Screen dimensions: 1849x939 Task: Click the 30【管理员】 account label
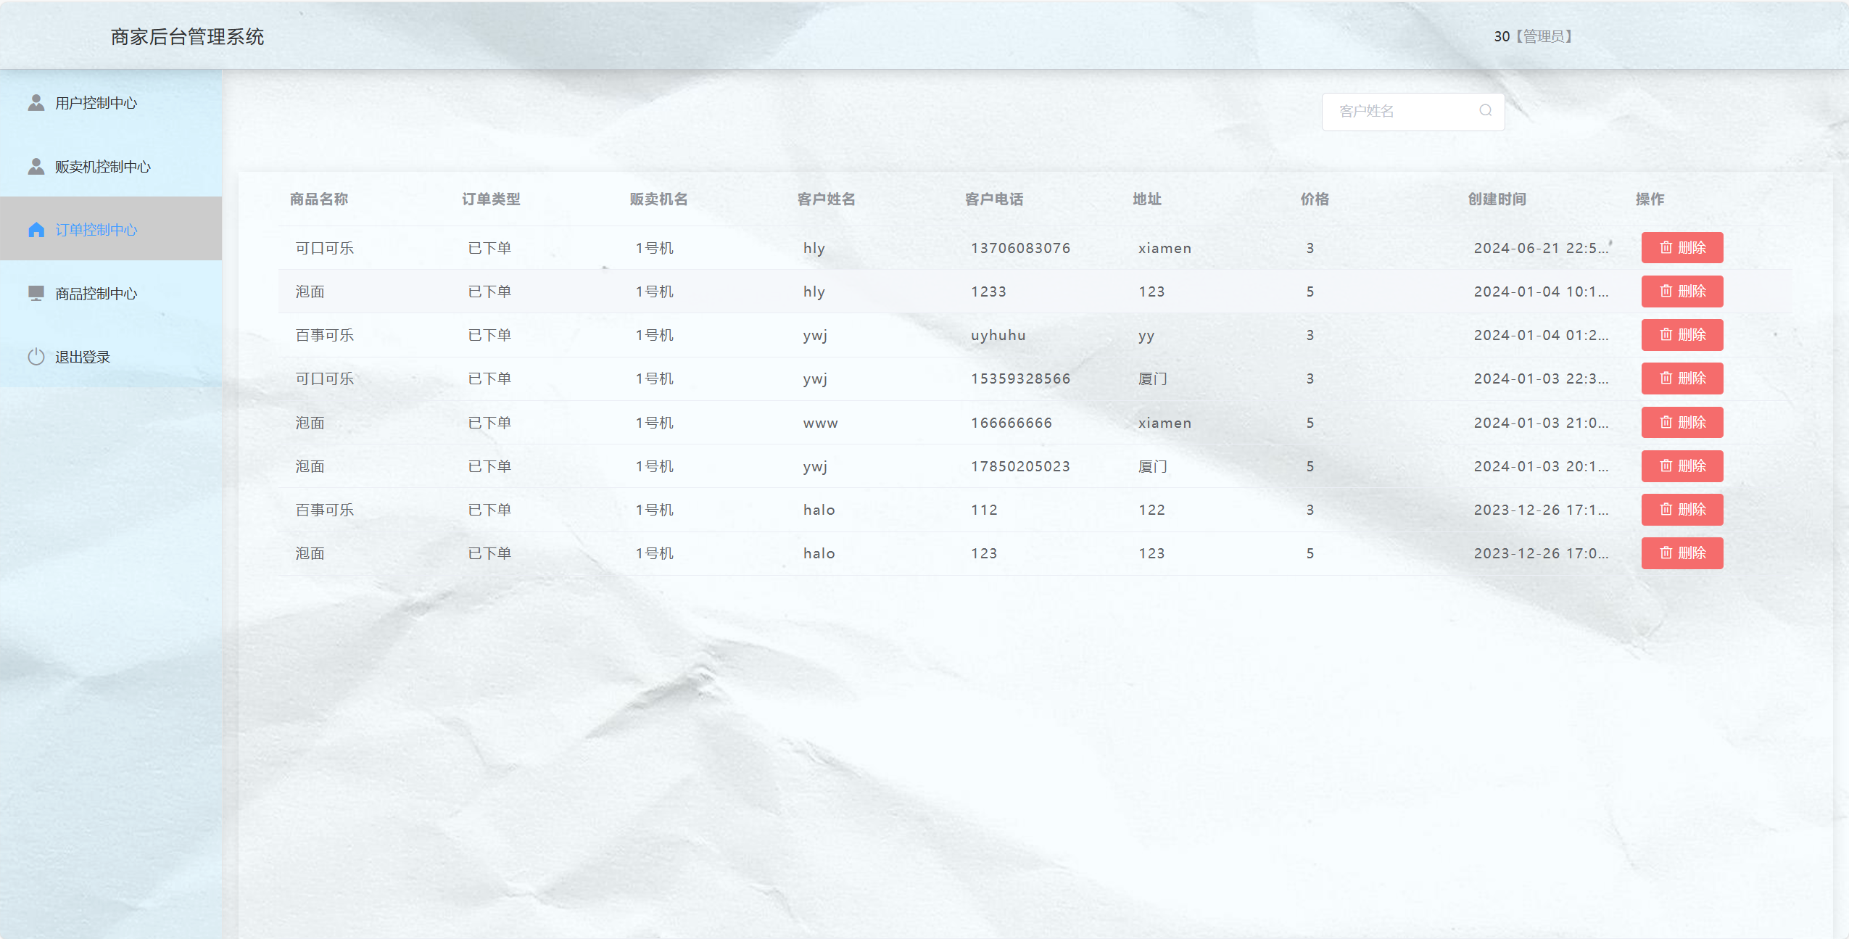1532,36
